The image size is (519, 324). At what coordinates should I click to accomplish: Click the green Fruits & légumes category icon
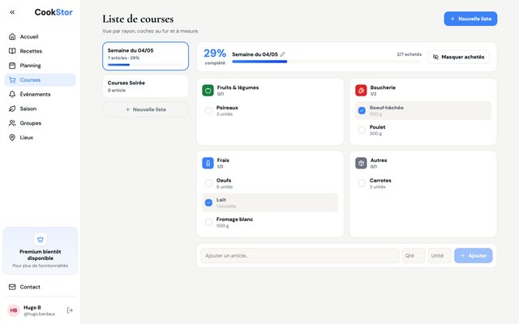click(x=208, y=90)
